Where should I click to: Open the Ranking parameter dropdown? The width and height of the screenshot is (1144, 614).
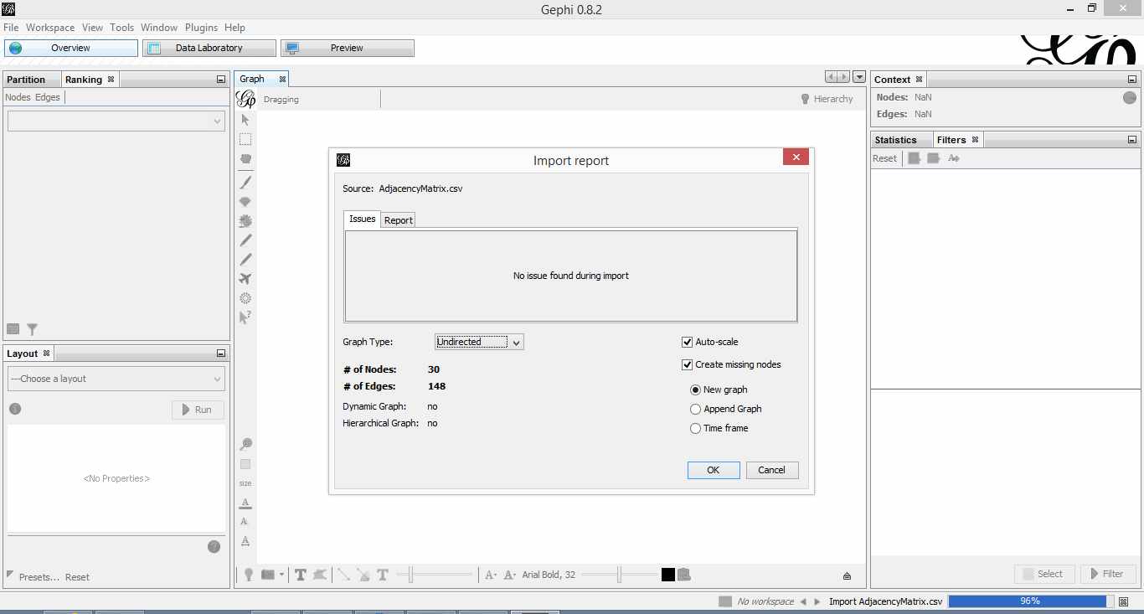point(116,121)
